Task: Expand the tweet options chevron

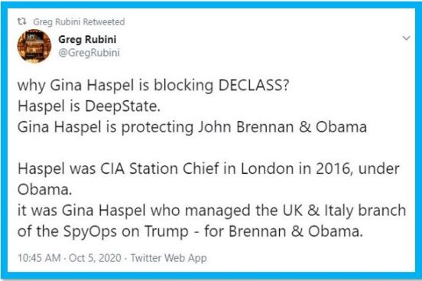Action: [406, 38]
